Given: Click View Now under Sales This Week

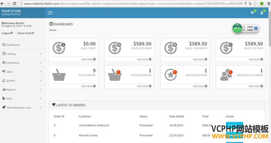Looking at the screenshot, I should point(144,59).
